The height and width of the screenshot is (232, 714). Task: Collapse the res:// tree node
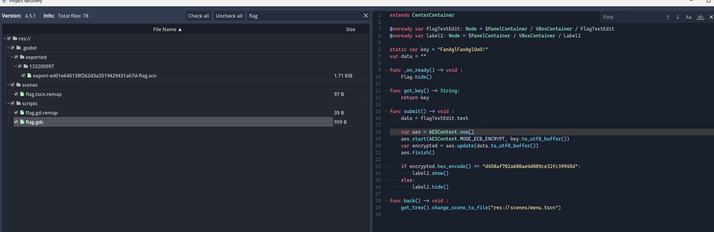(4, 38)
